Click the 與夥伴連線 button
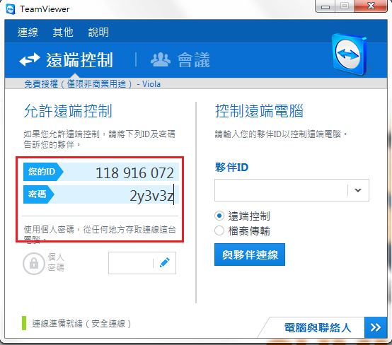The width and height of the screenshot is (392, 345). point(250,255)
